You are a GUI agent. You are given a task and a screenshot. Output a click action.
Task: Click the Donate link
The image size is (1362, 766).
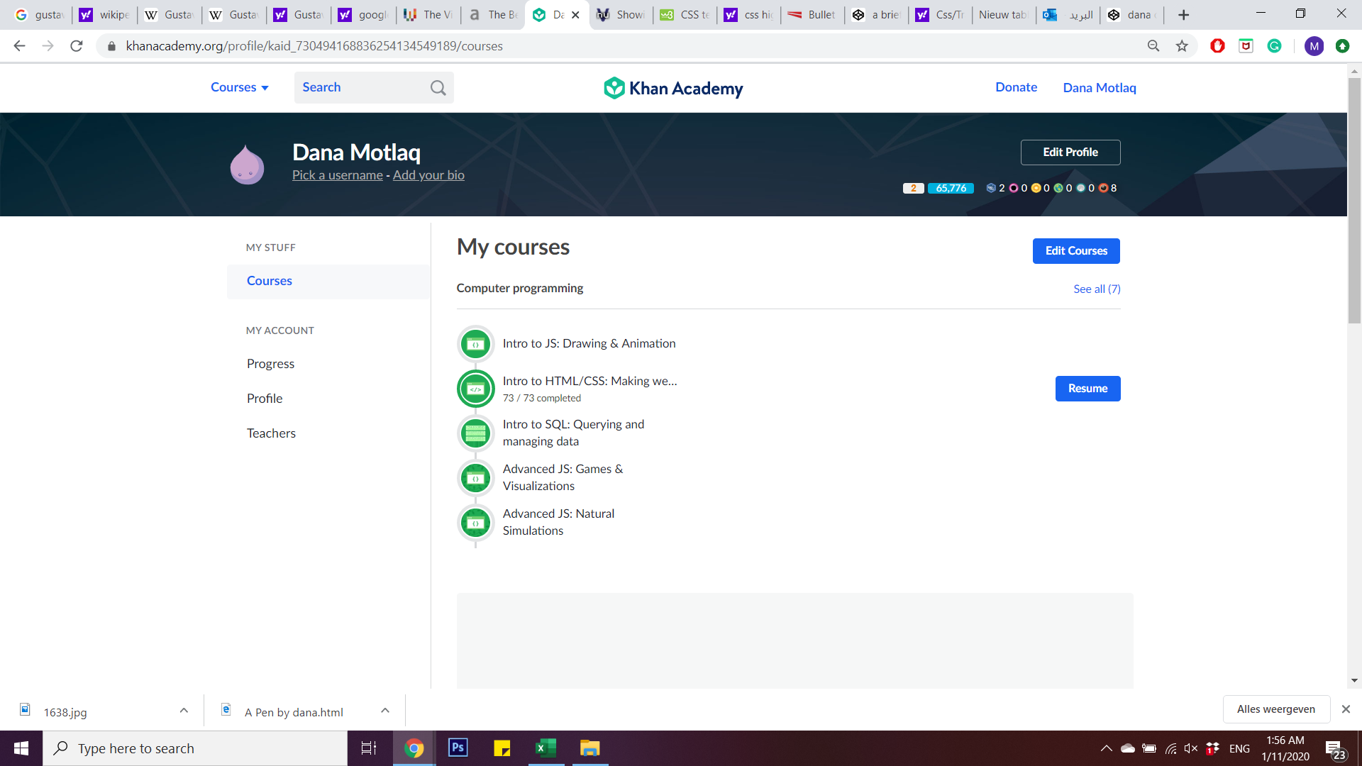[1016, 87]
